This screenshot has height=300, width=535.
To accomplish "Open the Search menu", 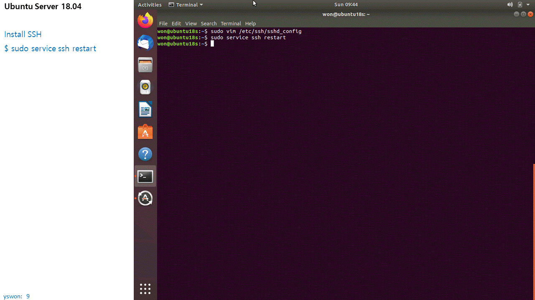I will coord(209,23).
